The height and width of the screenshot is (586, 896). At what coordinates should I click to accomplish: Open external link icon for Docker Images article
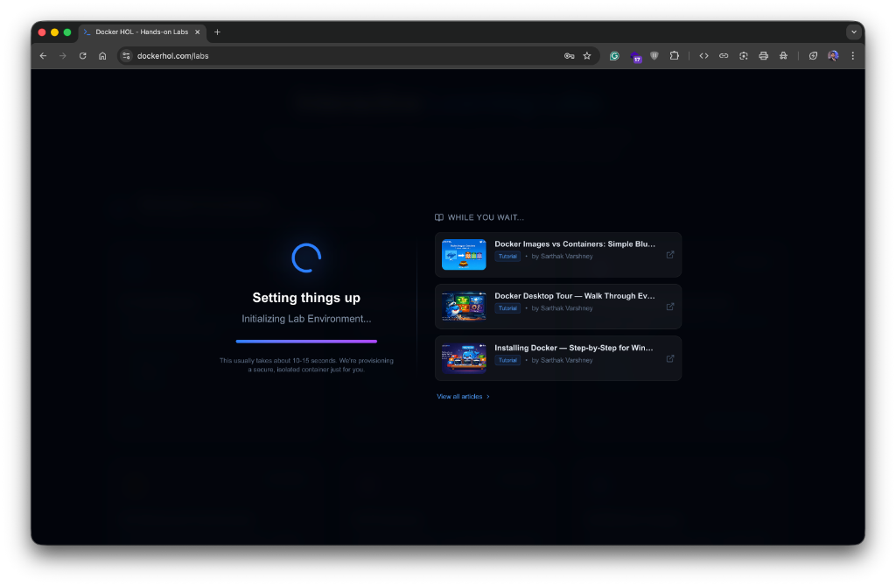[x=670, y=255]
